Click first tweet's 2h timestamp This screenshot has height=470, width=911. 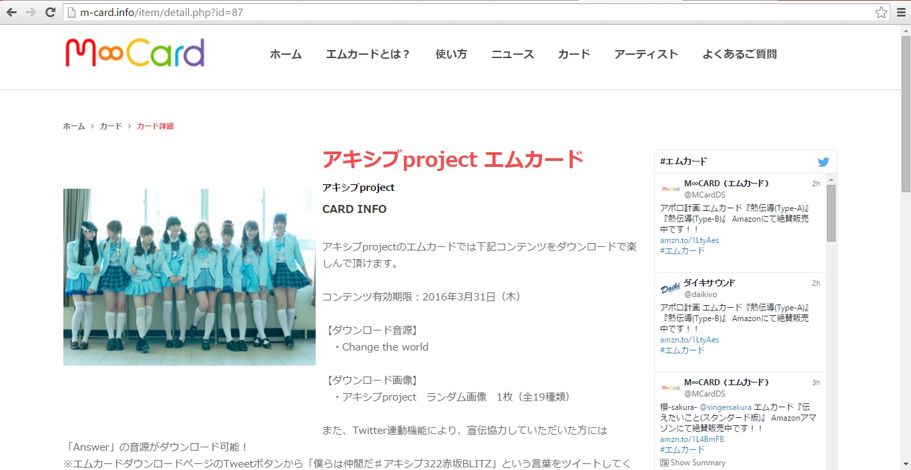coord(816,184)
